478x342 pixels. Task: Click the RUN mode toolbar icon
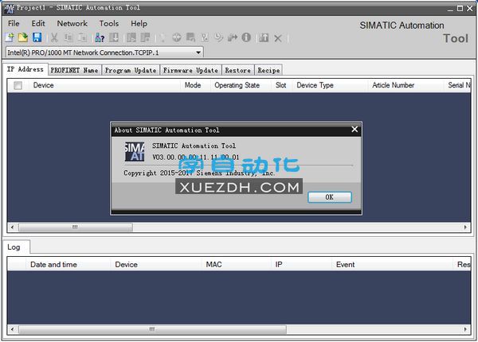(x=131, y=37)
